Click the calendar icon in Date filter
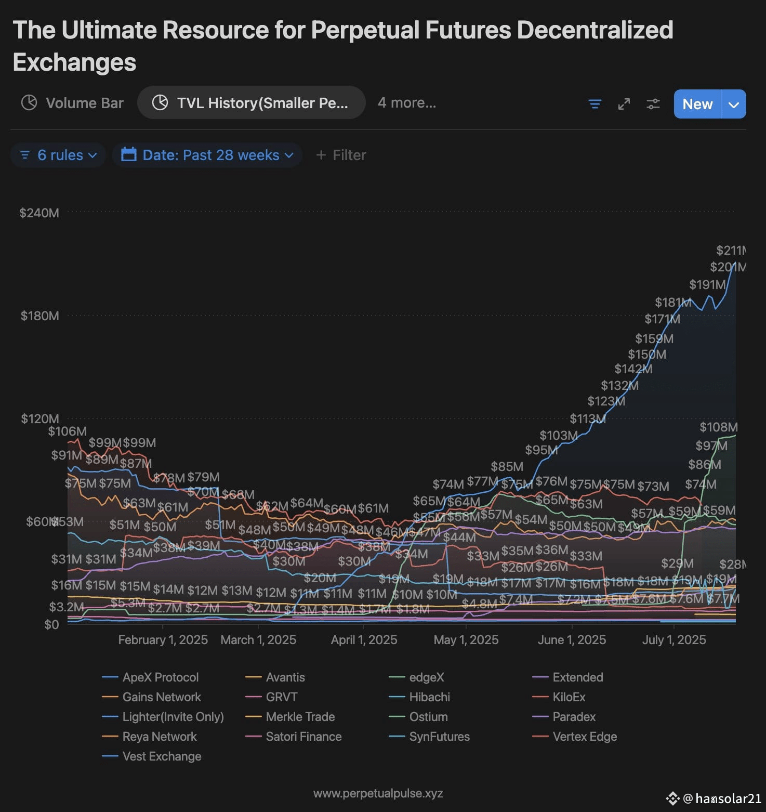 128,154
